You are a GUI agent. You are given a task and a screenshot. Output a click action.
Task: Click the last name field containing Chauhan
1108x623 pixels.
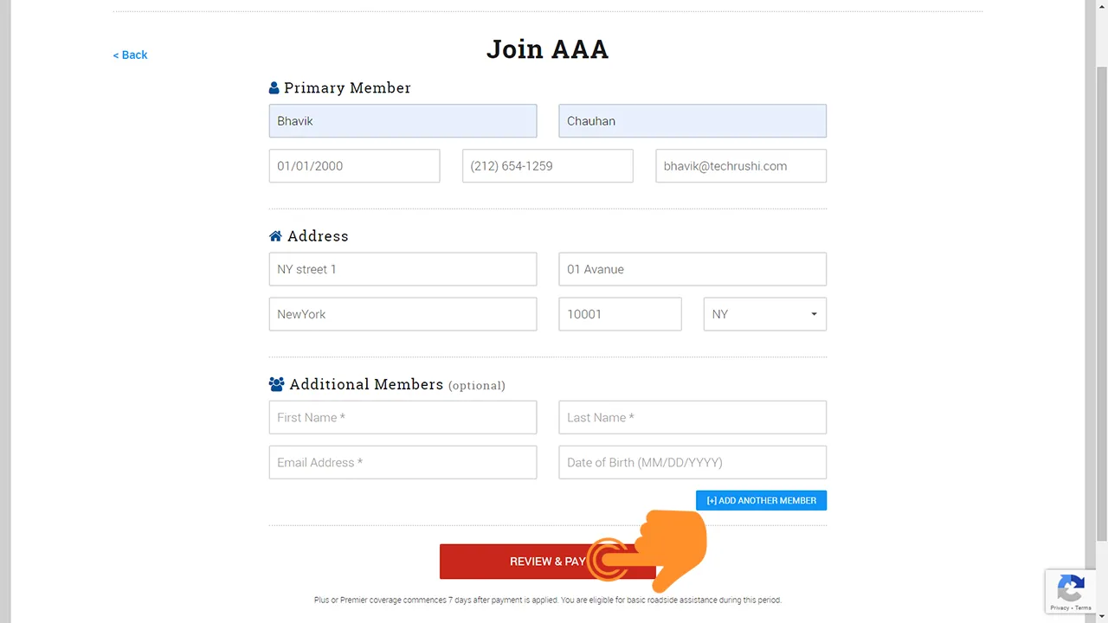pos(692,121)
